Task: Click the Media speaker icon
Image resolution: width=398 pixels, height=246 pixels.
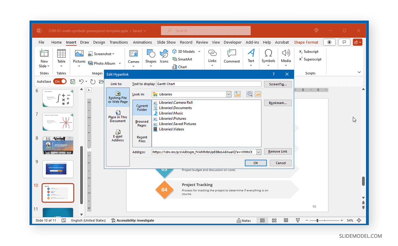Action: pos(286,53)
